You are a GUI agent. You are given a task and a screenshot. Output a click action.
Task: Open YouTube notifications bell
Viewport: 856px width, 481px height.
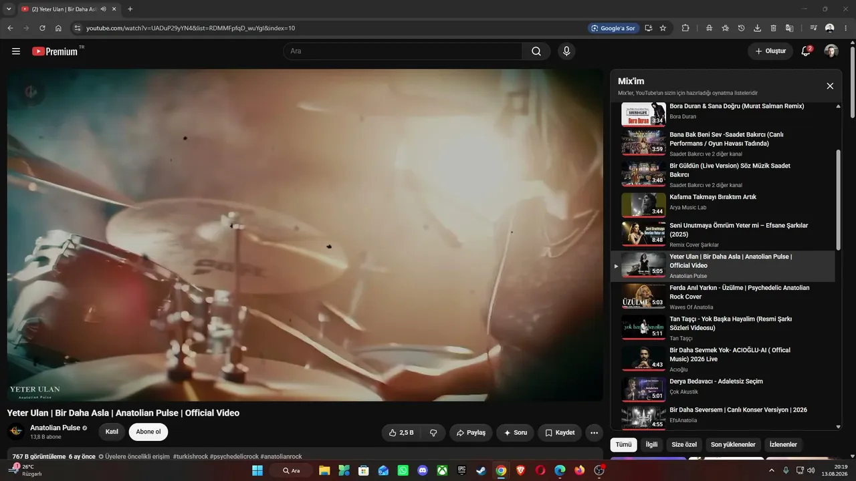click(x=806, y=51)
